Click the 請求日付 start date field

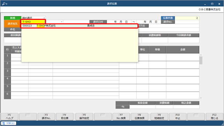click(x=119, y=22)
